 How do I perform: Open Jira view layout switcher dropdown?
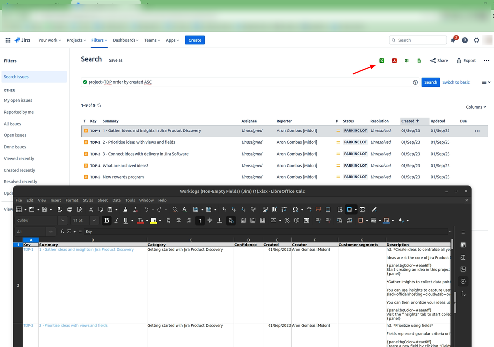click(486, 82)
